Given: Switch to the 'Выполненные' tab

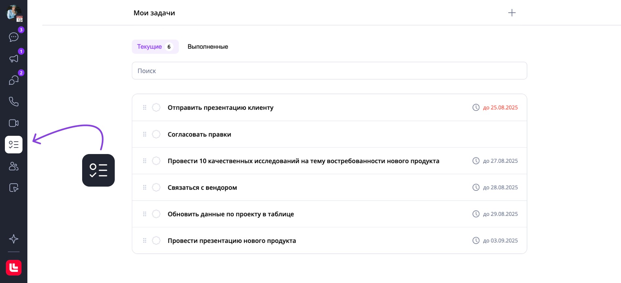Looking at the screenshot, I should pyautogui.click(x=208, y=47).
